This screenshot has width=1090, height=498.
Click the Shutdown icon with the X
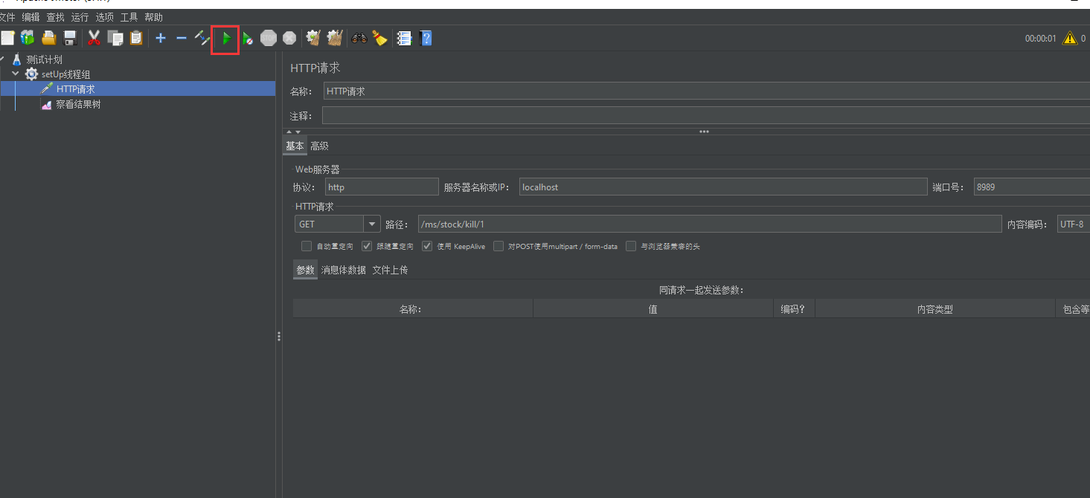pyautogui.click(x=289, y=38)
